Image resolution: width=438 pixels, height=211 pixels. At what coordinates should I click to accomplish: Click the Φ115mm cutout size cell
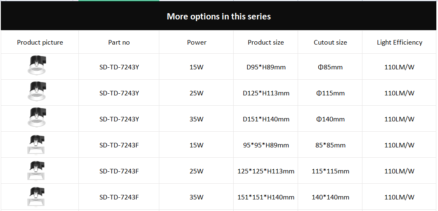[x=330, y=93]
